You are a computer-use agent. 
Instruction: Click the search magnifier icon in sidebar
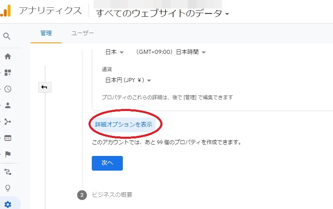tap(7, 36)
